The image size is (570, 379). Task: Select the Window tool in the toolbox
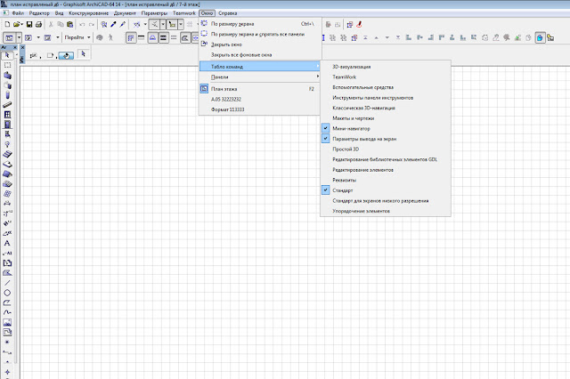pyautogui.click(x=7, y=115)
